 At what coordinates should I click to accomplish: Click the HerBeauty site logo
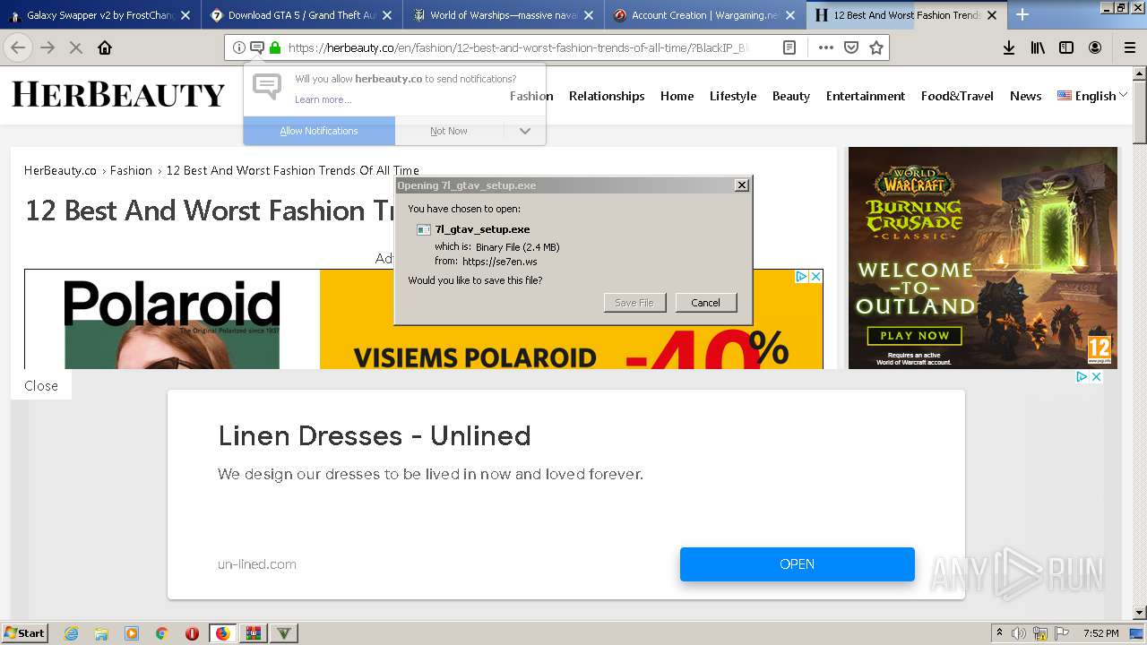point(118,94)
